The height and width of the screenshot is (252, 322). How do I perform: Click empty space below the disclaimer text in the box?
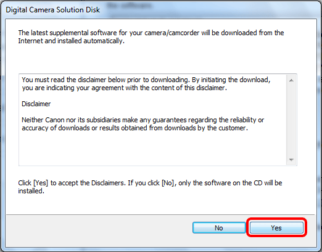(152, 148)
